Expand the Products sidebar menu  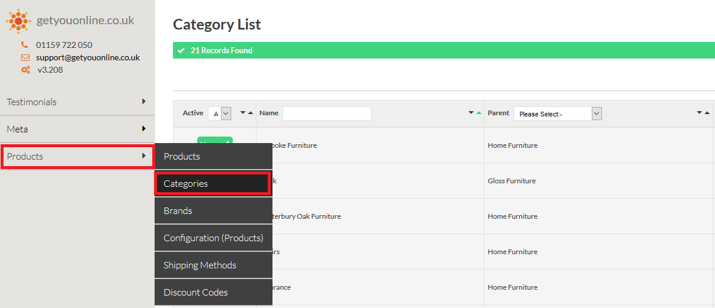(77, 157)
